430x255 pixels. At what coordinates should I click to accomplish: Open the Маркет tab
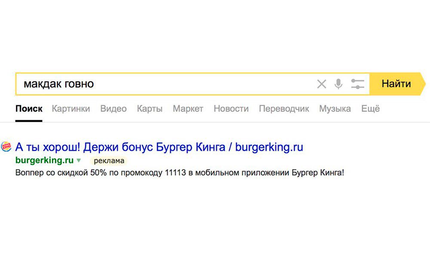tap(188, 109)
